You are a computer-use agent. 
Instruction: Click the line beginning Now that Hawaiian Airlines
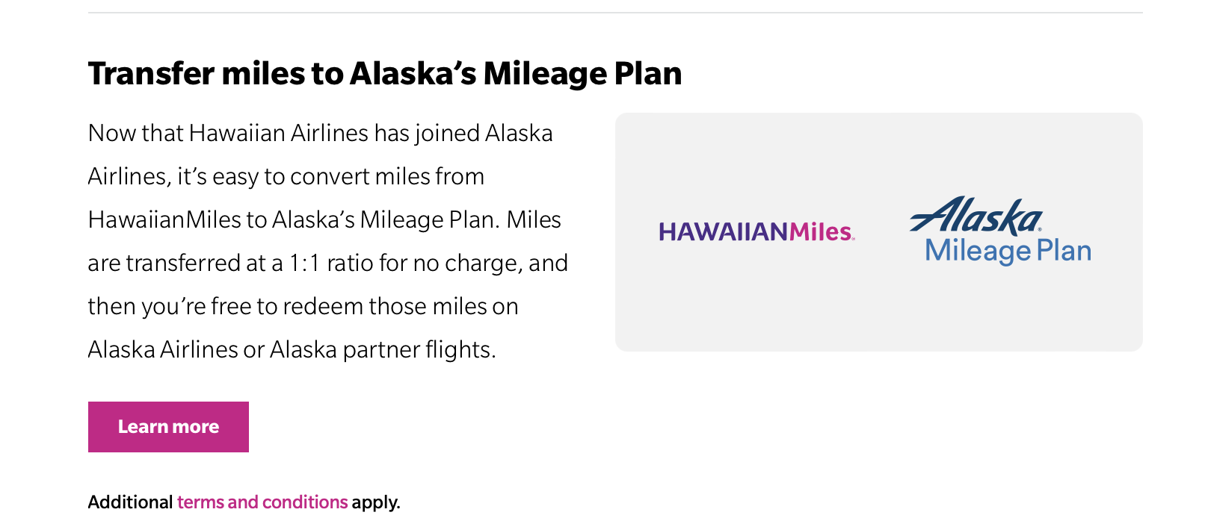pos(321,134)
